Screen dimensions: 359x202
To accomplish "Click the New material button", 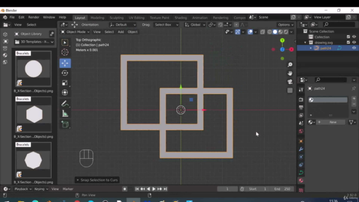I will pos(333,122).
